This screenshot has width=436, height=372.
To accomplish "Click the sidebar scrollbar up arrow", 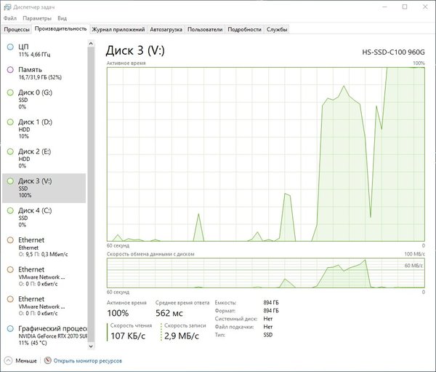I will tap(91, 44).
